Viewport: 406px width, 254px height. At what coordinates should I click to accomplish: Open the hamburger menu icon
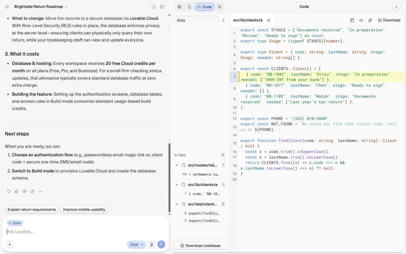7,7
